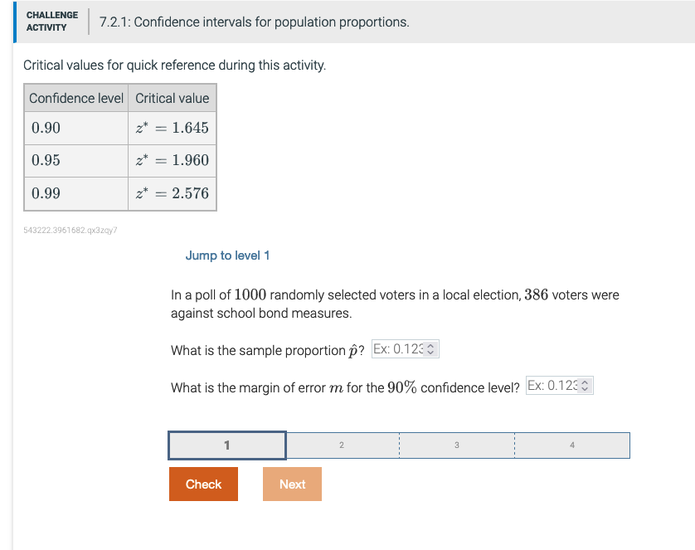Click the margin of error field's spinner arrows

[x=585, y=386]
